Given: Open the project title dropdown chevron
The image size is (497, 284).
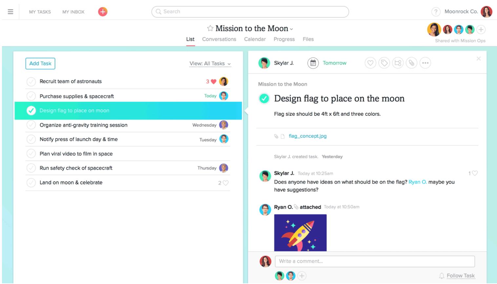Looking at the screenshot, I should 291,29.
